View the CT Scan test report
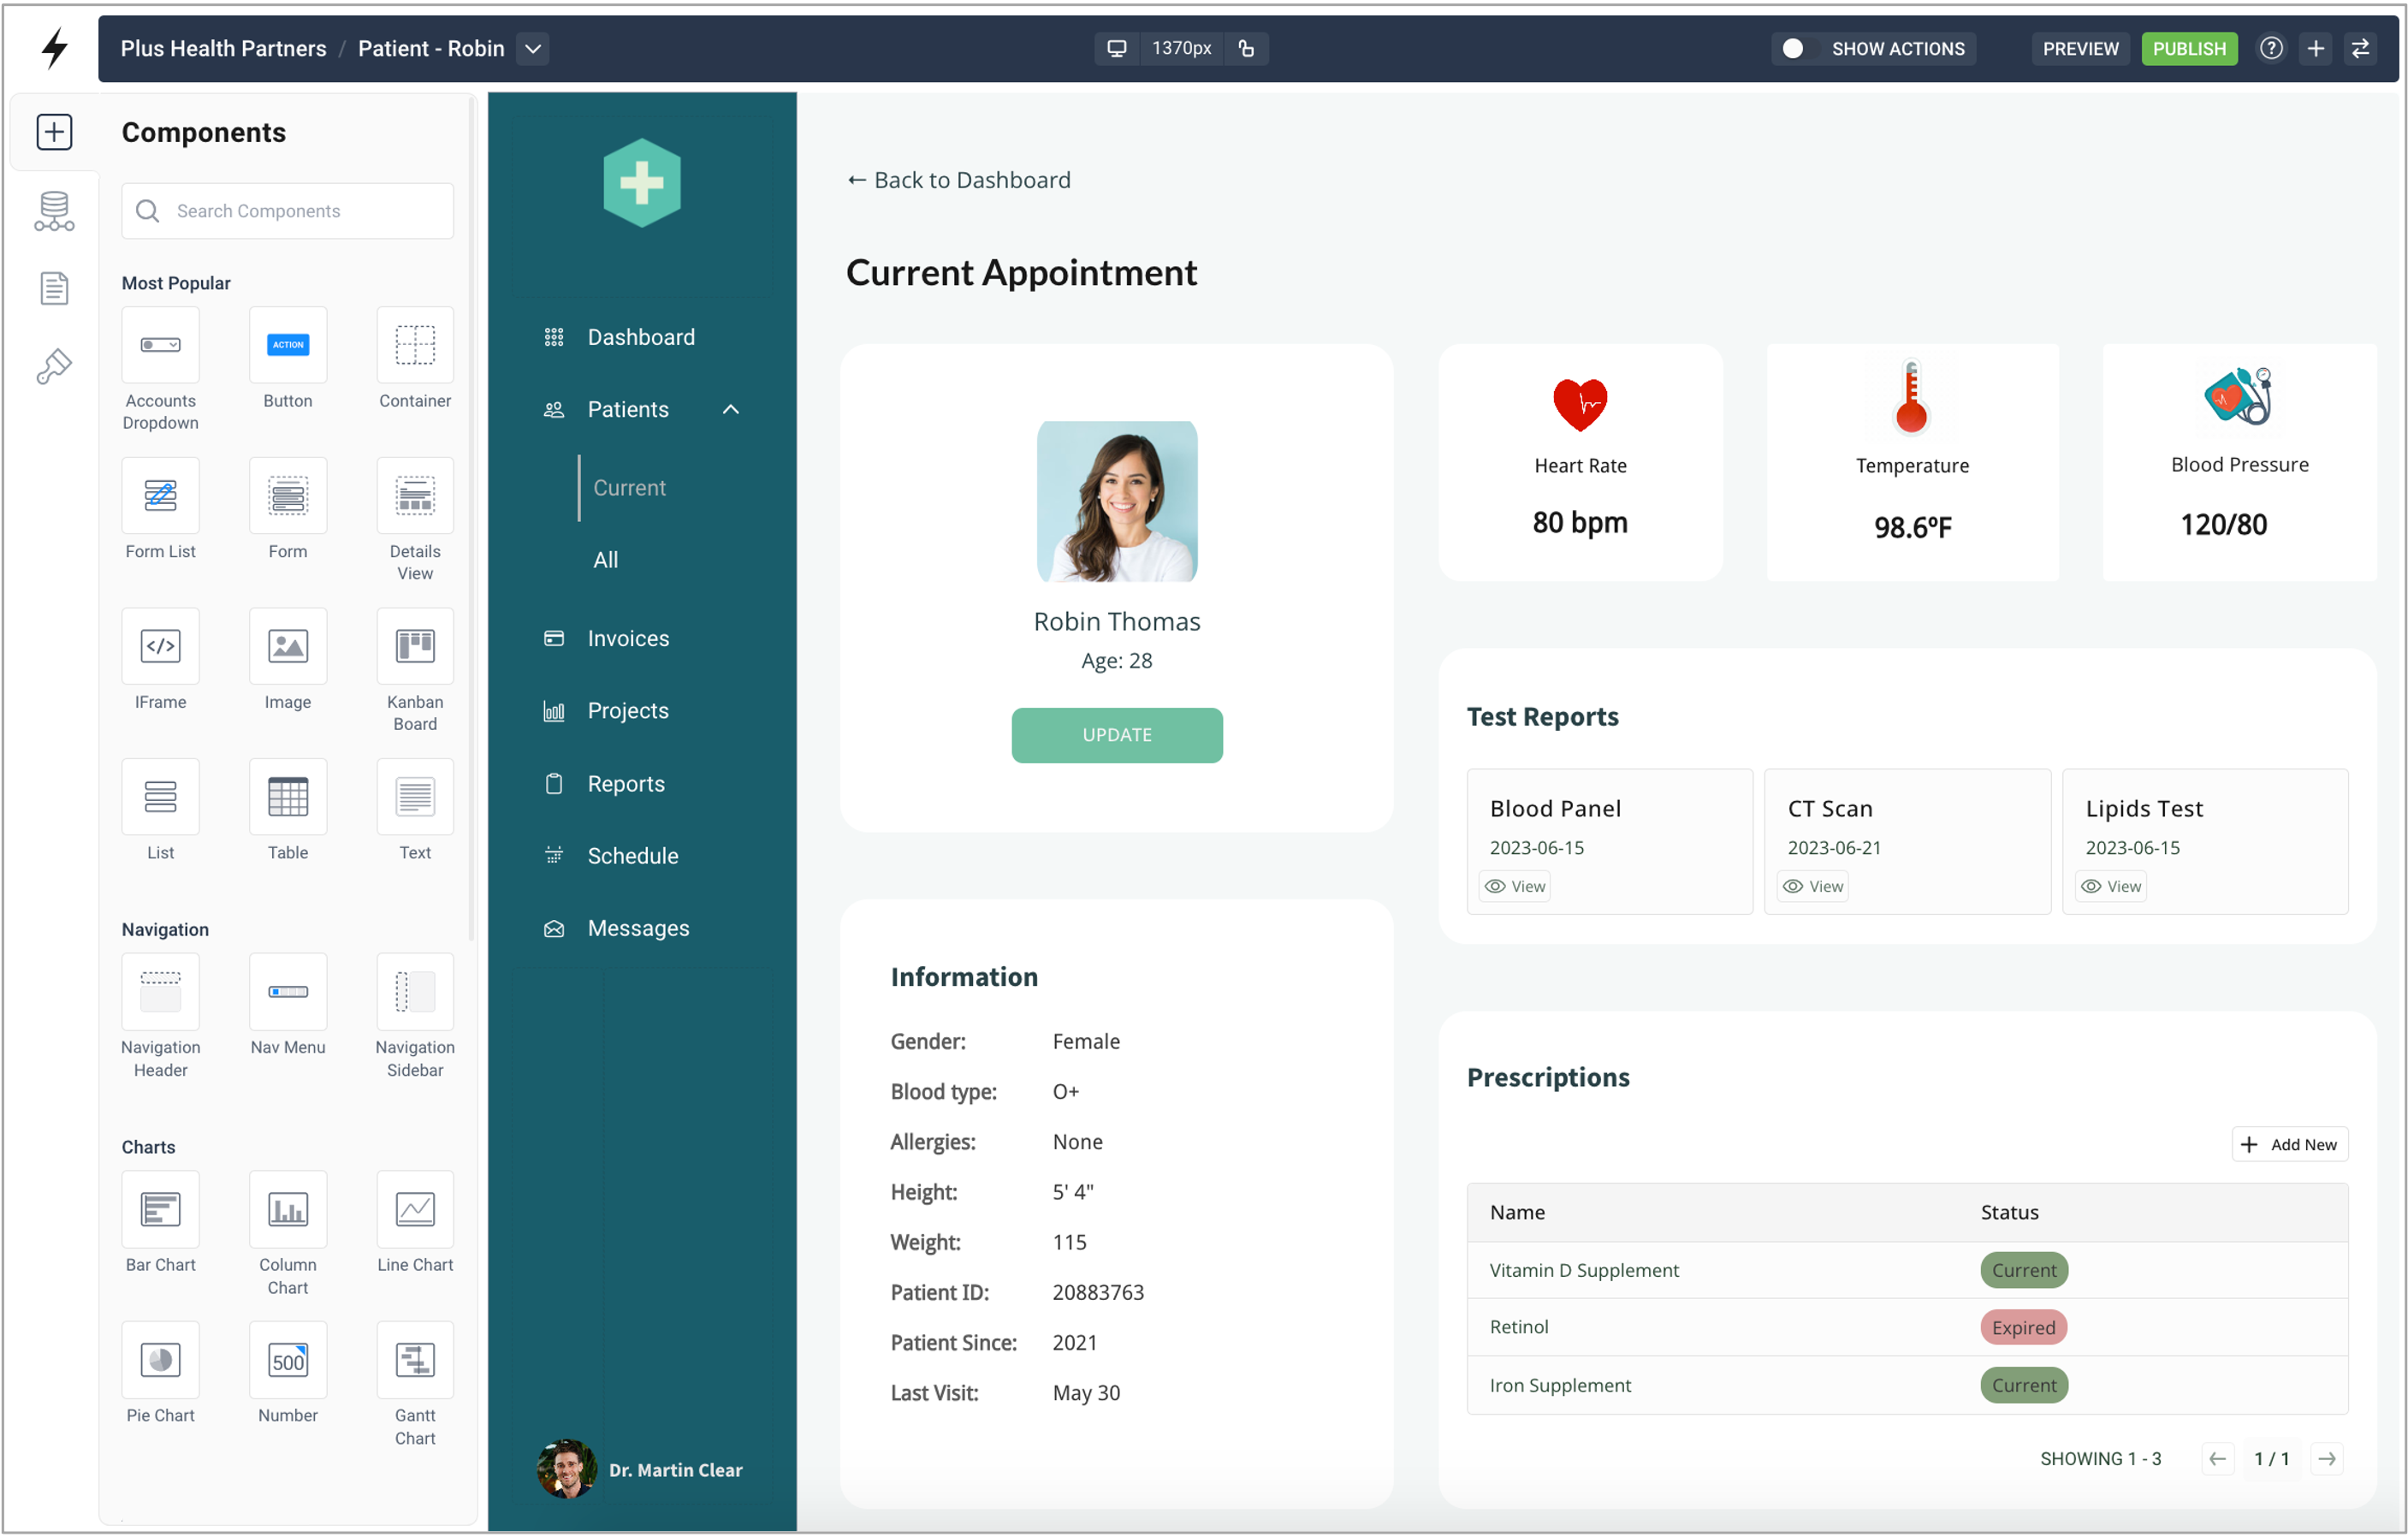This screenshot has height=1537, width=2408. click(x=1813, y=886)
